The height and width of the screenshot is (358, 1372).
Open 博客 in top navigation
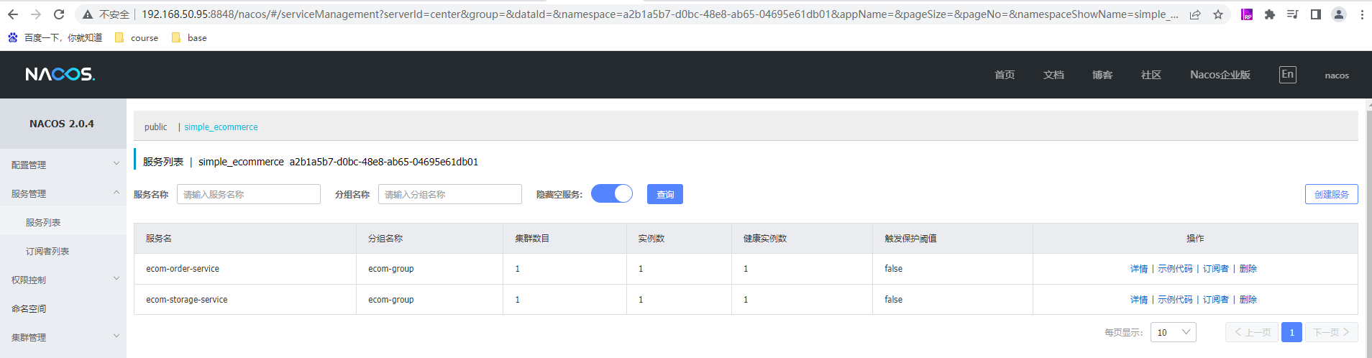pyautogui.click(x=1102, y=75)
